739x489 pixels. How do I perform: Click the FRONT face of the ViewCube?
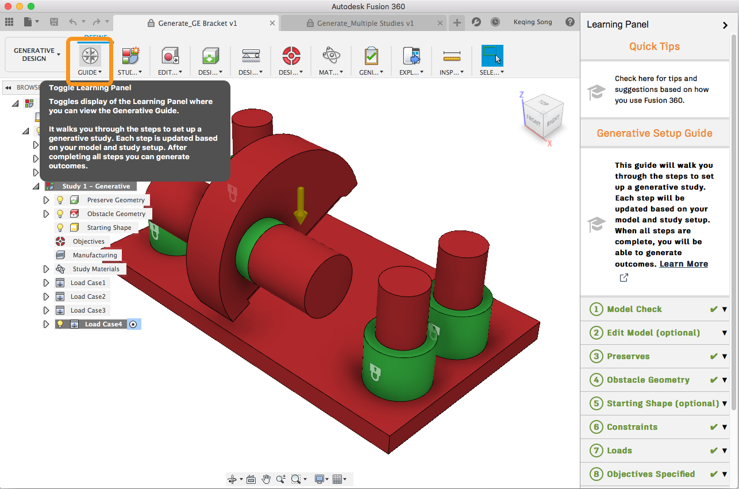coord(534,121)
